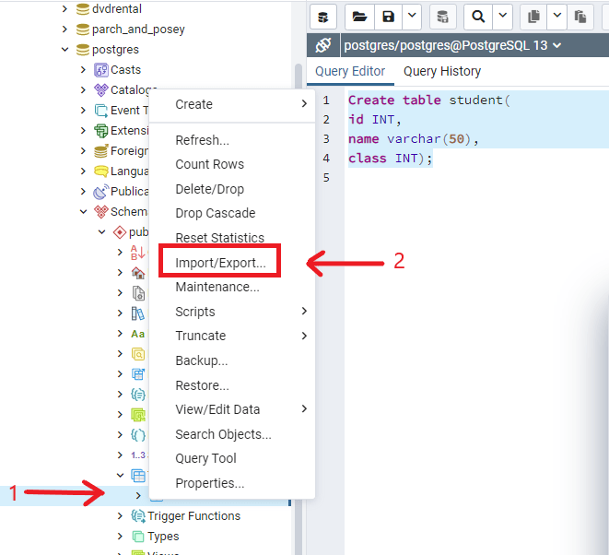The width and height of the screenshot is (609, 555).
Task: Click the FTS Parsers Aa icon
Action: [138, 334]
